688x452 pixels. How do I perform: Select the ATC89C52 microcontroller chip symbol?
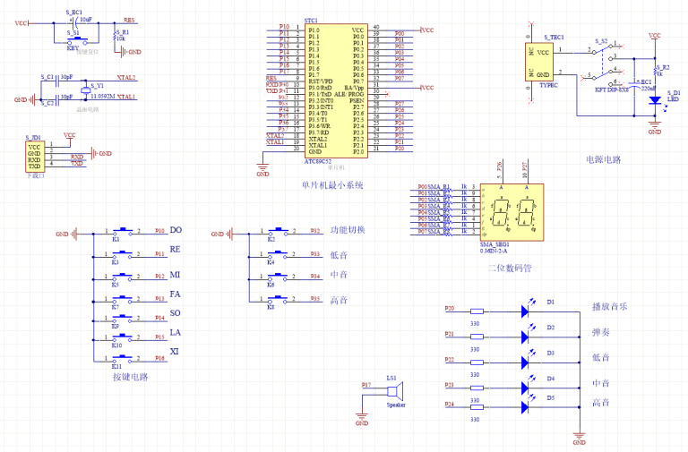point(336,91)
